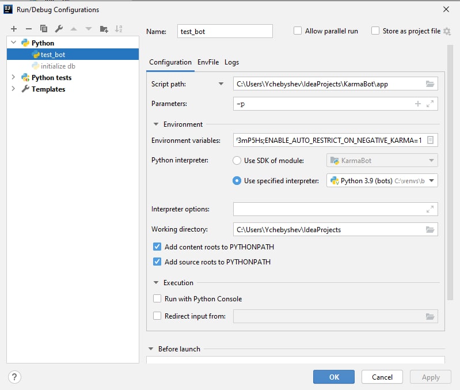
Task: Open Edit Templates wrench icon
Action: [59, 29]
